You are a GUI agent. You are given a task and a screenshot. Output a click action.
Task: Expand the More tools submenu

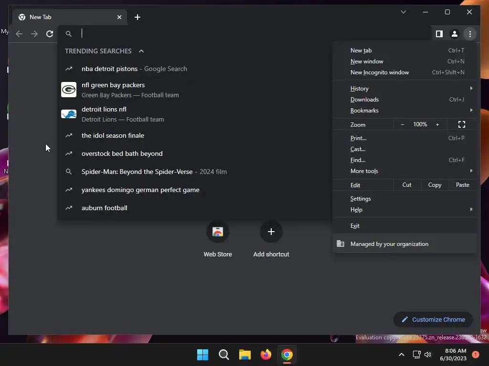click(404, 171)
